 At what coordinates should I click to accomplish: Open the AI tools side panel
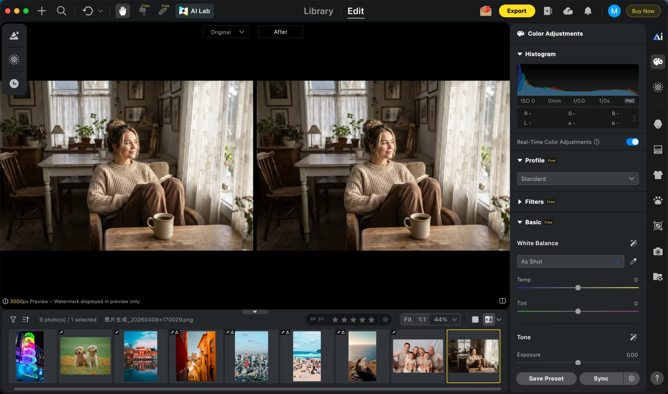658,36
